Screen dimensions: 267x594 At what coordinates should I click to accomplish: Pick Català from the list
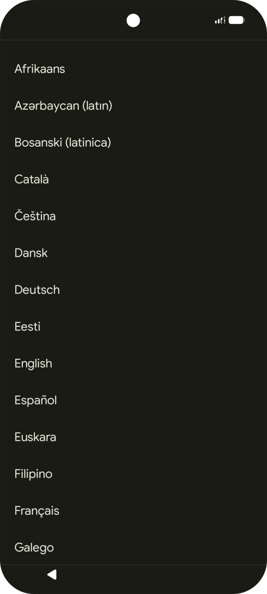(x=32, y=179)
